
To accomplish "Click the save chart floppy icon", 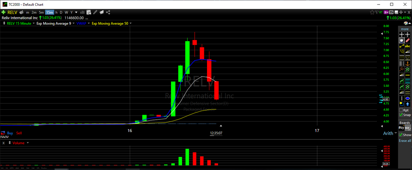I will coord(397,12).
